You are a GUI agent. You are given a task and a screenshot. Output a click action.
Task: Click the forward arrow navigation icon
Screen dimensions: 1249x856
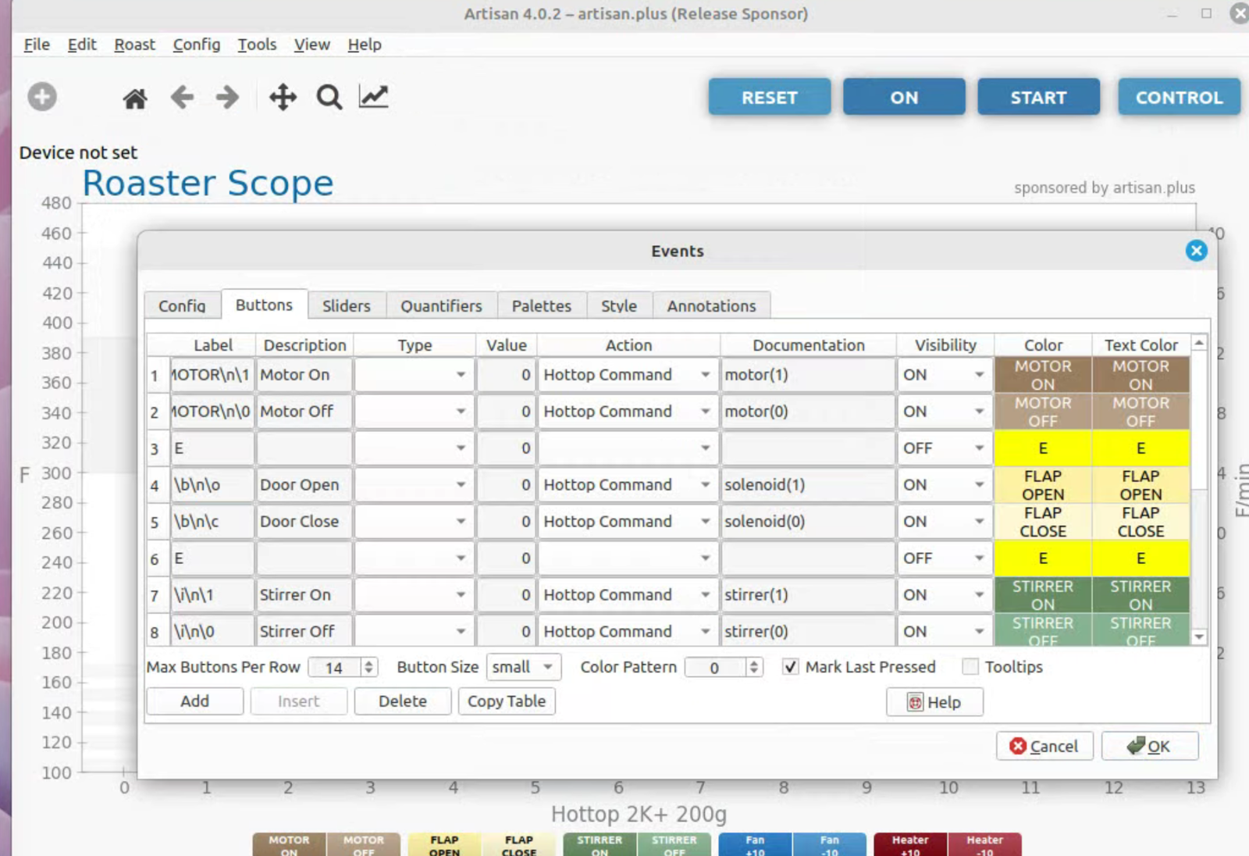click(227, 98)
